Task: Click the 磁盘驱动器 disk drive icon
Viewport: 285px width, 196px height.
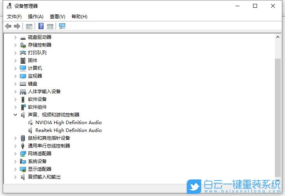Action: click(x=23, y=38)
